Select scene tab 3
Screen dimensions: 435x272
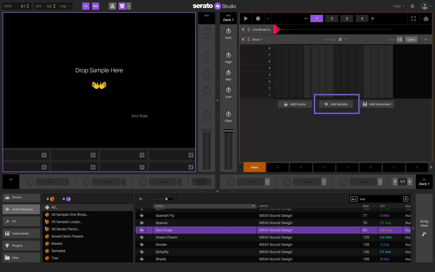point(347,18)
